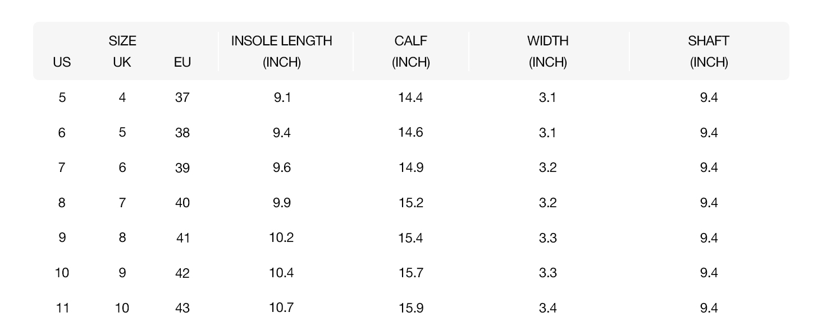The image size is (822, 336).
Task: Select the 15.9 calf measurement
Action: (410, 308)
